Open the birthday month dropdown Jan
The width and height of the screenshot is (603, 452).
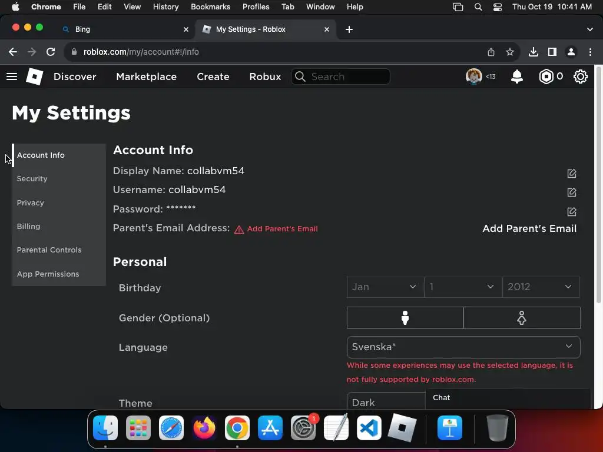(385, 287)
